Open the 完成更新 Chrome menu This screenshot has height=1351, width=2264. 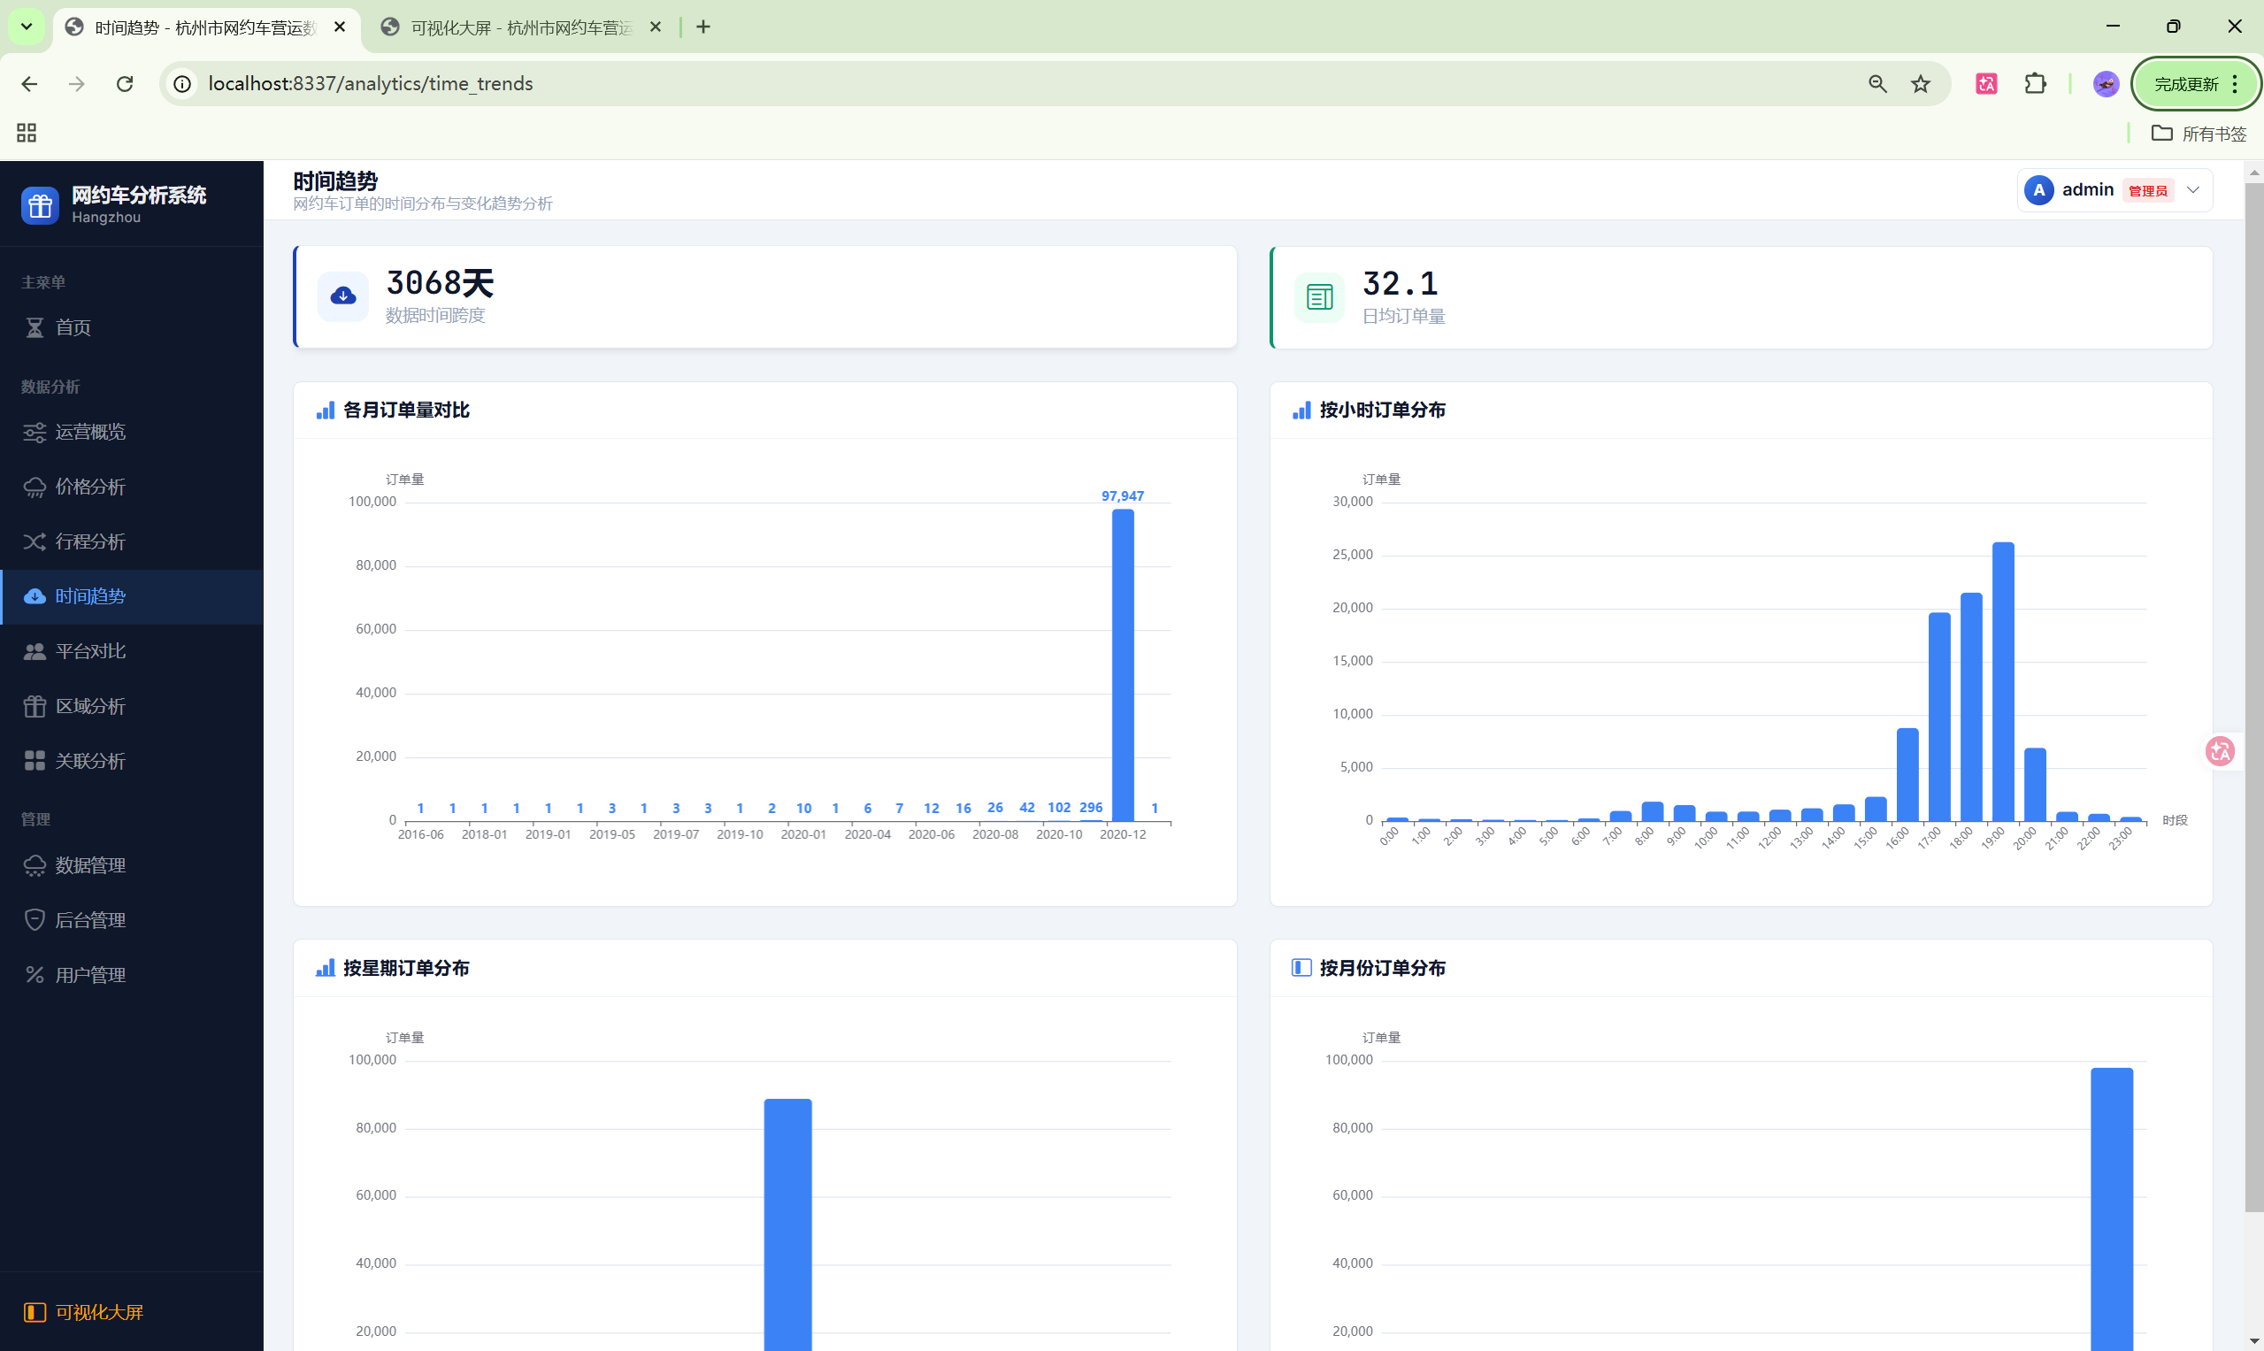[x=2196, y=84]
